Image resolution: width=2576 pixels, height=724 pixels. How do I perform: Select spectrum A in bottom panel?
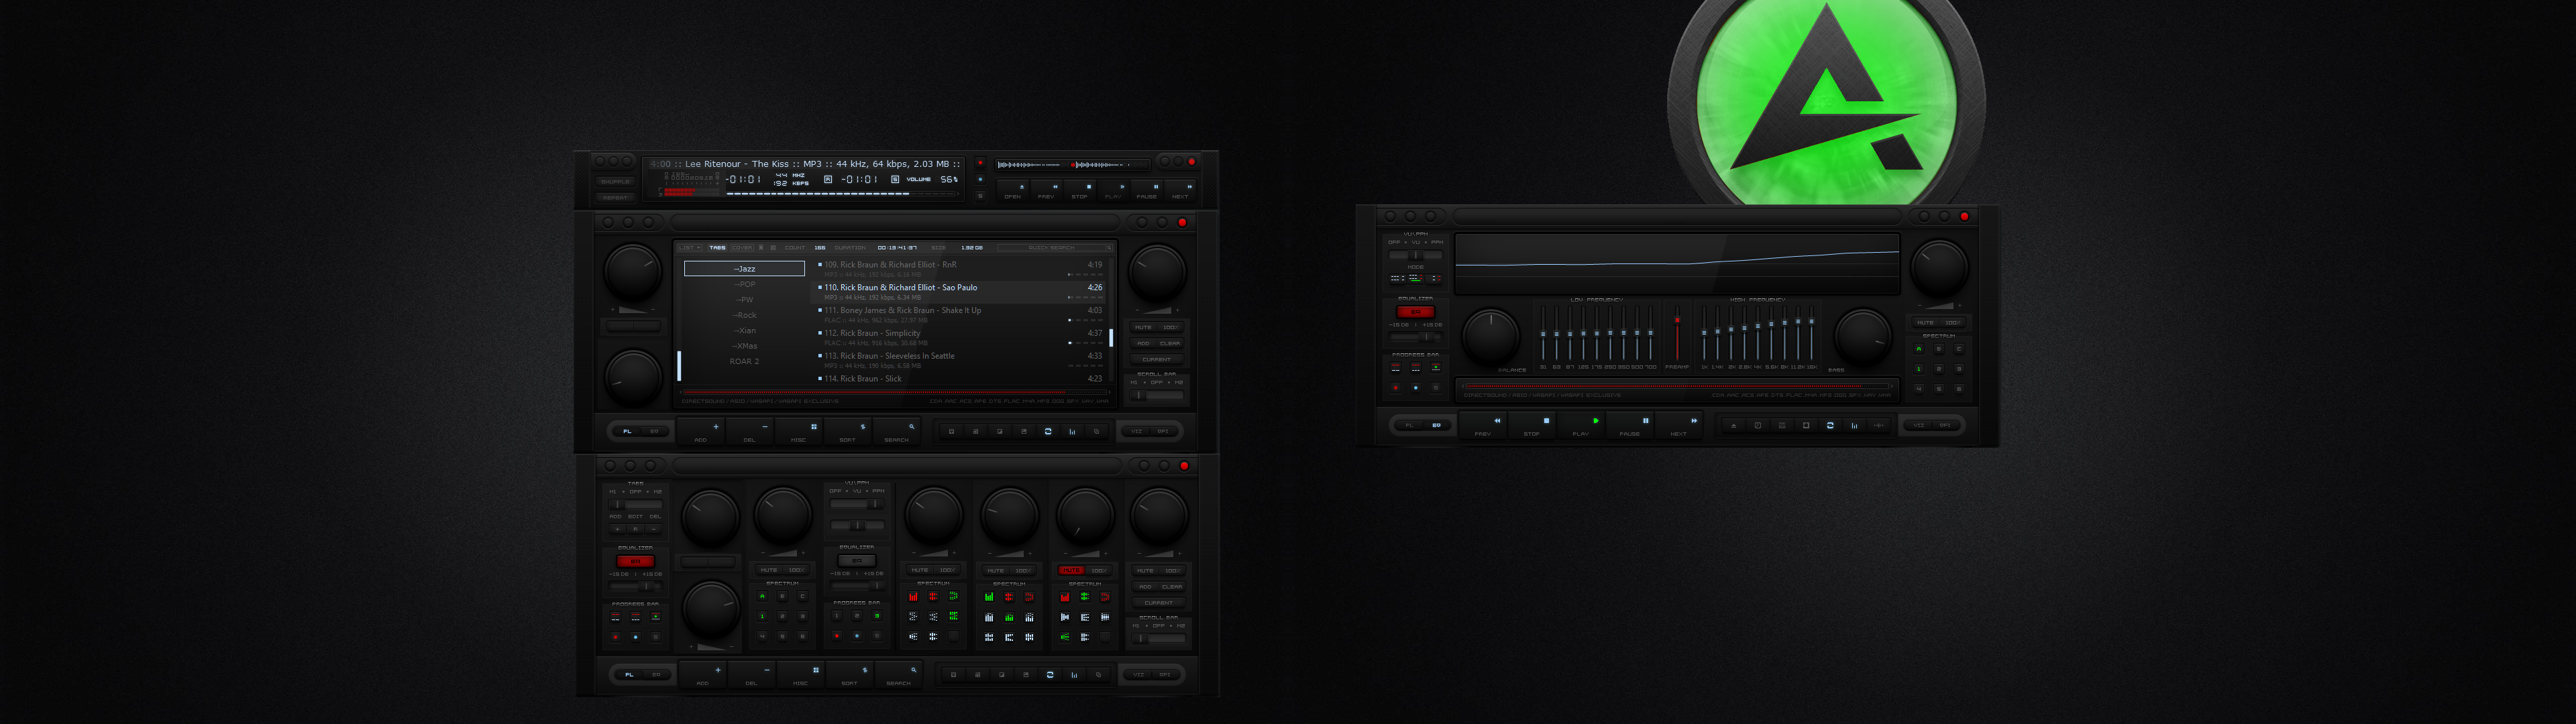[763, 596]
